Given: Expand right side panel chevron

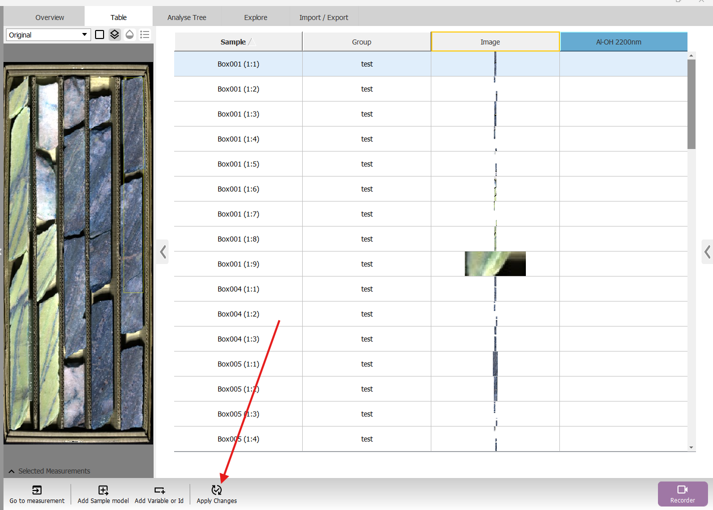Looking at the screenshot, I should [707, 251].
